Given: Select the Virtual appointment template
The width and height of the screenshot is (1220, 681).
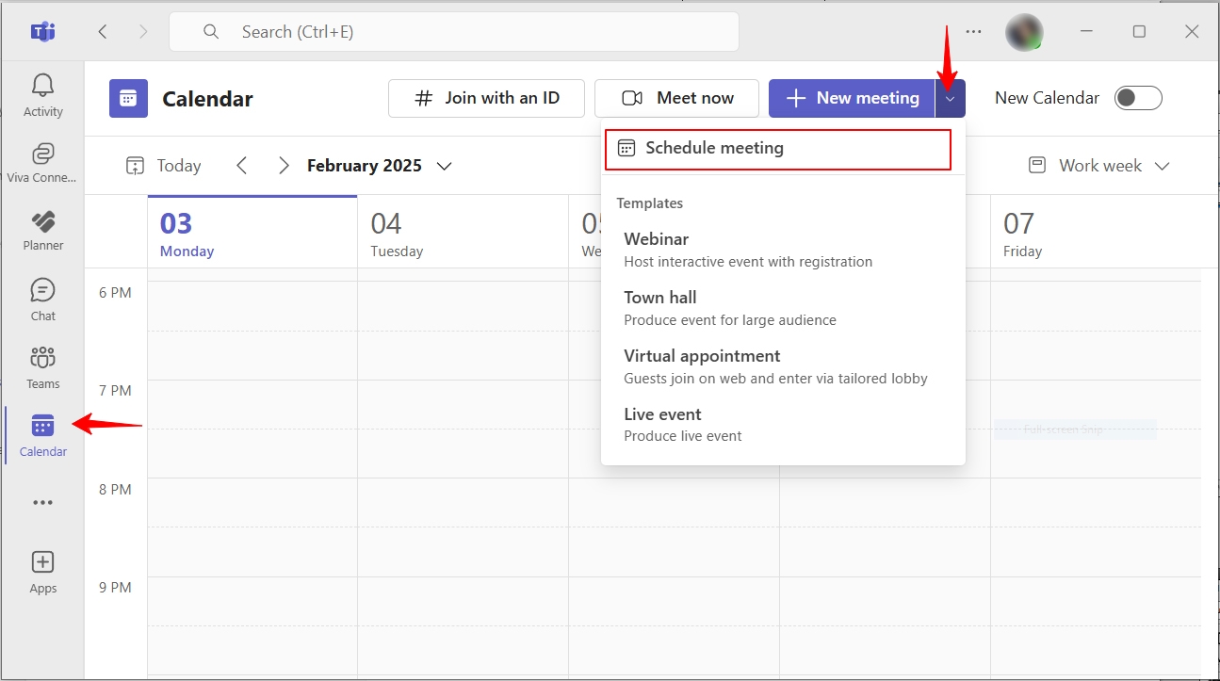Looking at the screenshot, I should tap(783, 366).
